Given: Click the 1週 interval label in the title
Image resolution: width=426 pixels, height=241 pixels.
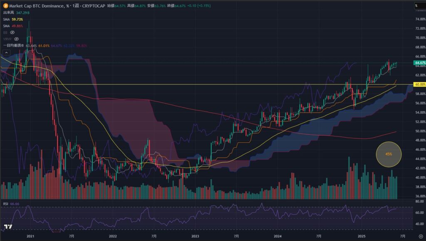Looking at the screenshot, I should click(x=76, y=6).
